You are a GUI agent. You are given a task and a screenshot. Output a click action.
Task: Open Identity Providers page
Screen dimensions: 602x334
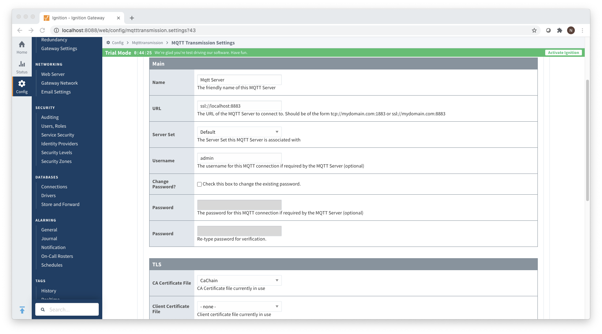[59, 144]
